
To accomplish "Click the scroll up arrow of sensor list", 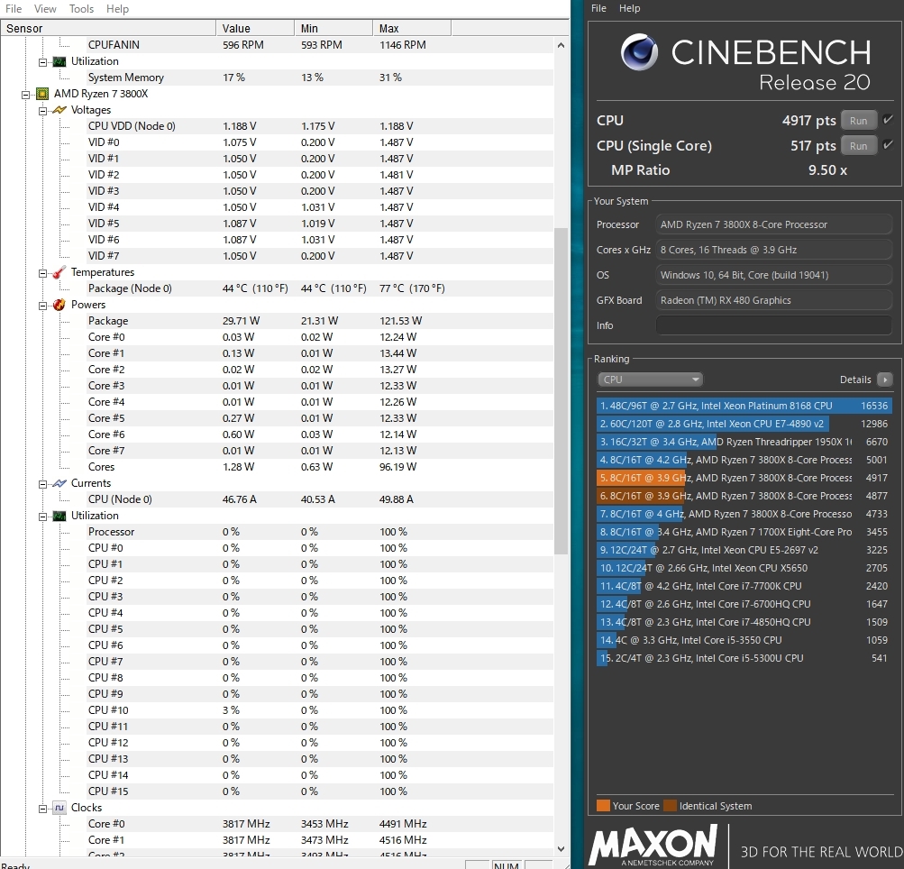I will (561, 45).
